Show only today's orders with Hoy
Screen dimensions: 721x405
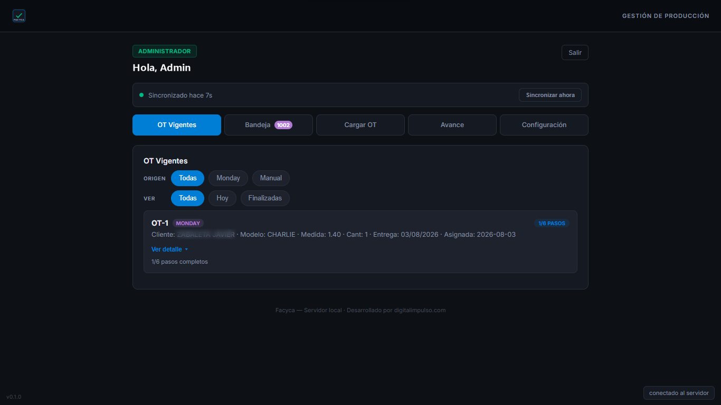(222, 198)
